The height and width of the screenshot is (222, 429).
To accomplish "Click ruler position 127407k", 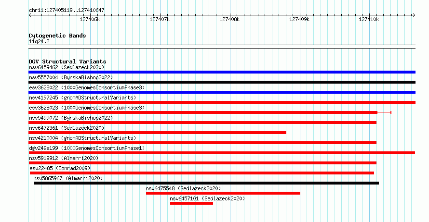I will click(160, 19).
